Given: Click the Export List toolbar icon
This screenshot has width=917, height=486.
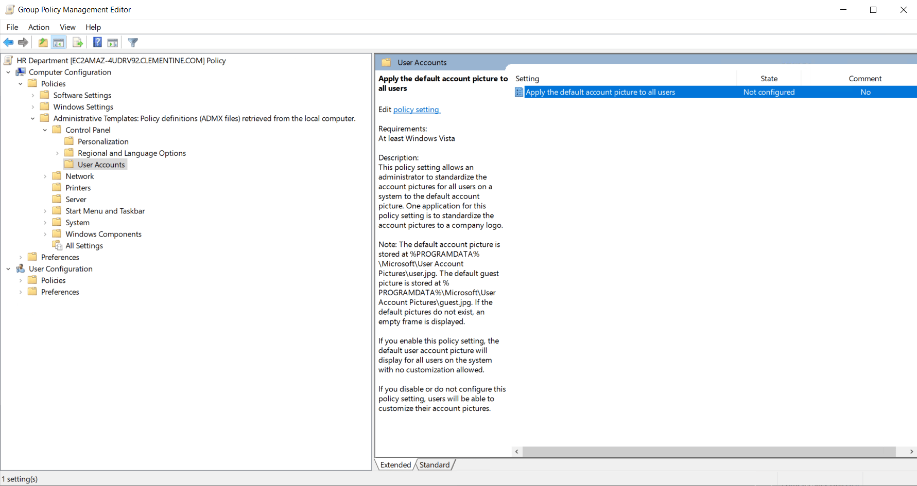Looking at the screenshot, I should [x=78, y=42].
